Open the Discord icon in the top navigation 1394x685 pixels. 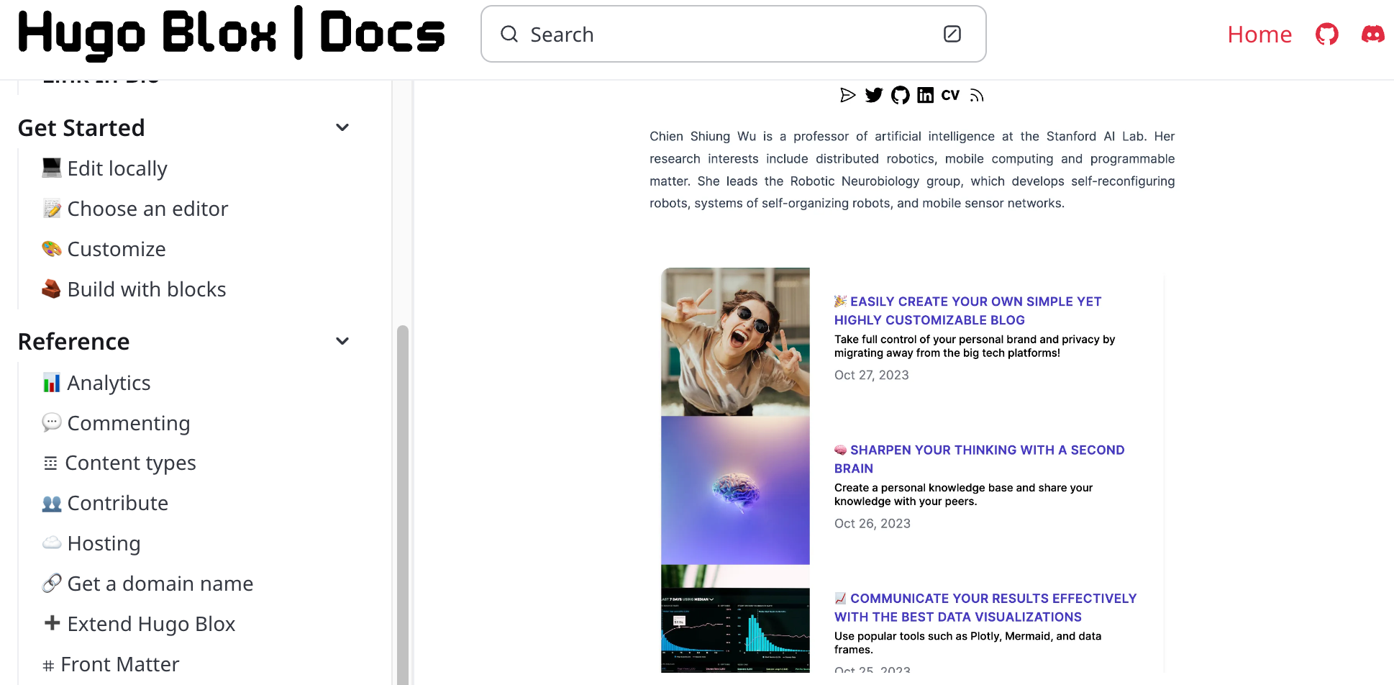[1372, 34]
